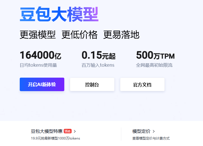The height and width of the screenshot is (146, 203).
Task: Click the red 活动 badge
Action: (68, 131)
